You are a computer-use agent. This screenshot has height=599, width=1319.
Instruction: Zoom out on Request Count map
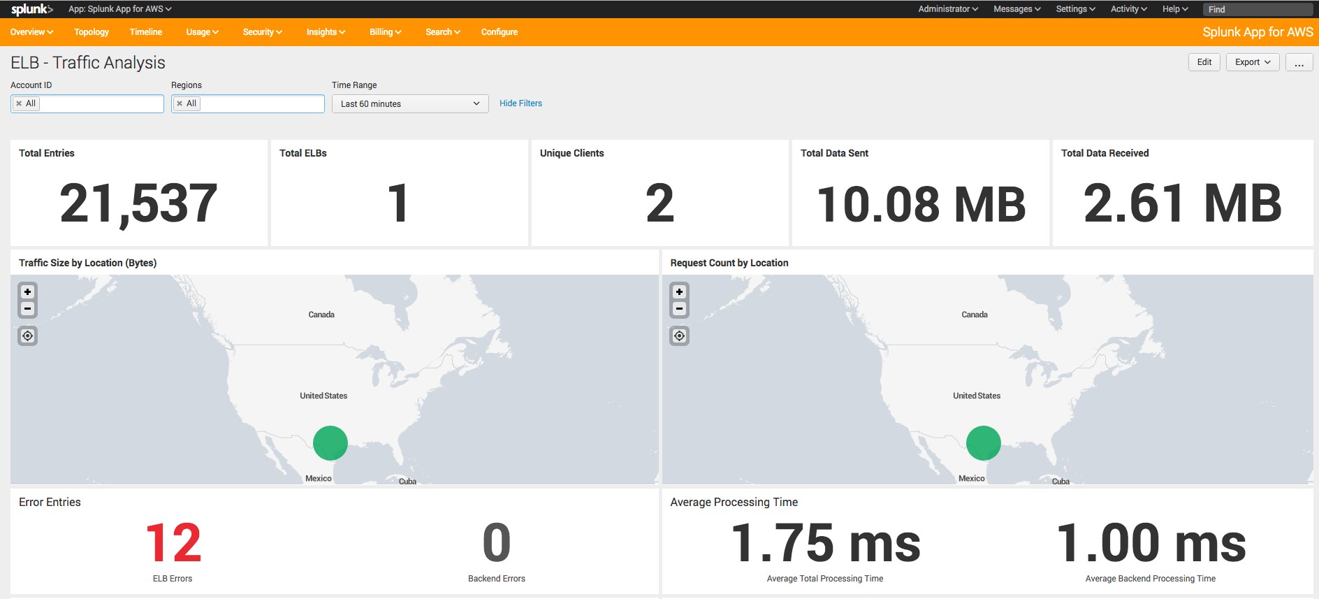tap(679, 309)
